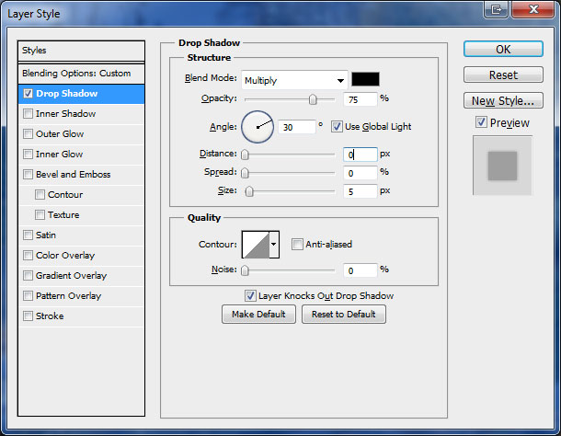The height and width of the screenshot is (436, 561).
Task: Click the Make Default button
Action: 258,315
